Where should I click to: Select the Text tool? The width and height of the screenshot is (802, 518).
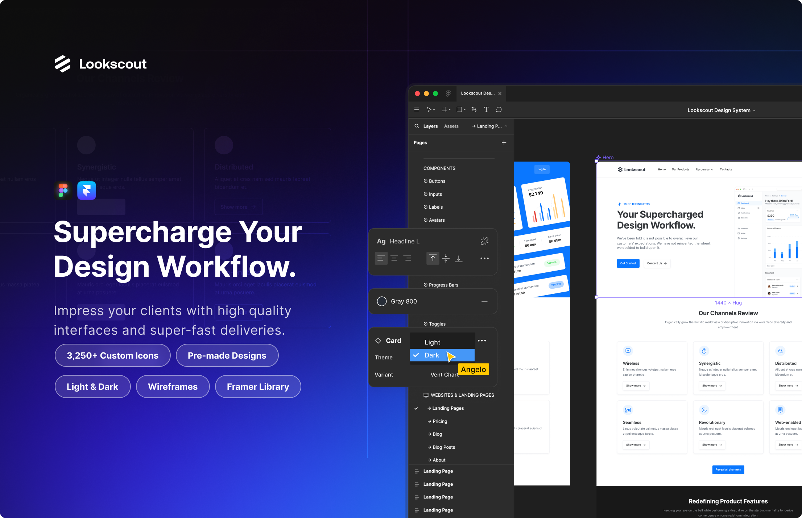point(486,109)
